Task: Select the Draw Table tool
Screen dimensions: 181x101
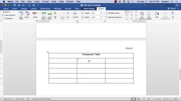Action: (21, 15)
